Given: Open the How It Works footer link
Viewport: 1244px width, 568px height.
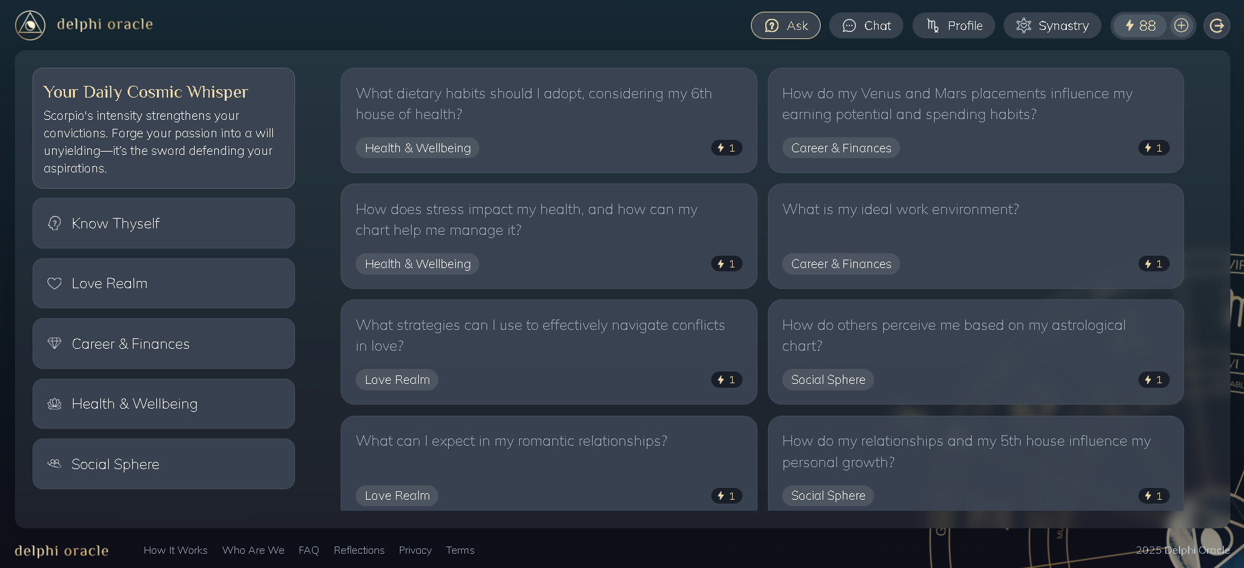Looking at the screenshot, I should 175,550.
